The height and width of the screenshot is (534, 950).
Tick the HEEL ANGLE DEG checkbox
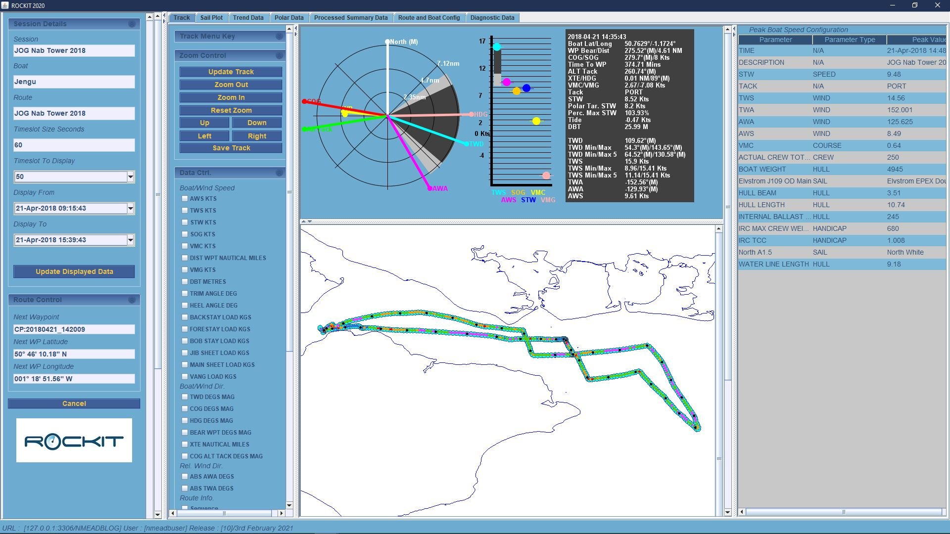[x=185, y=305]
